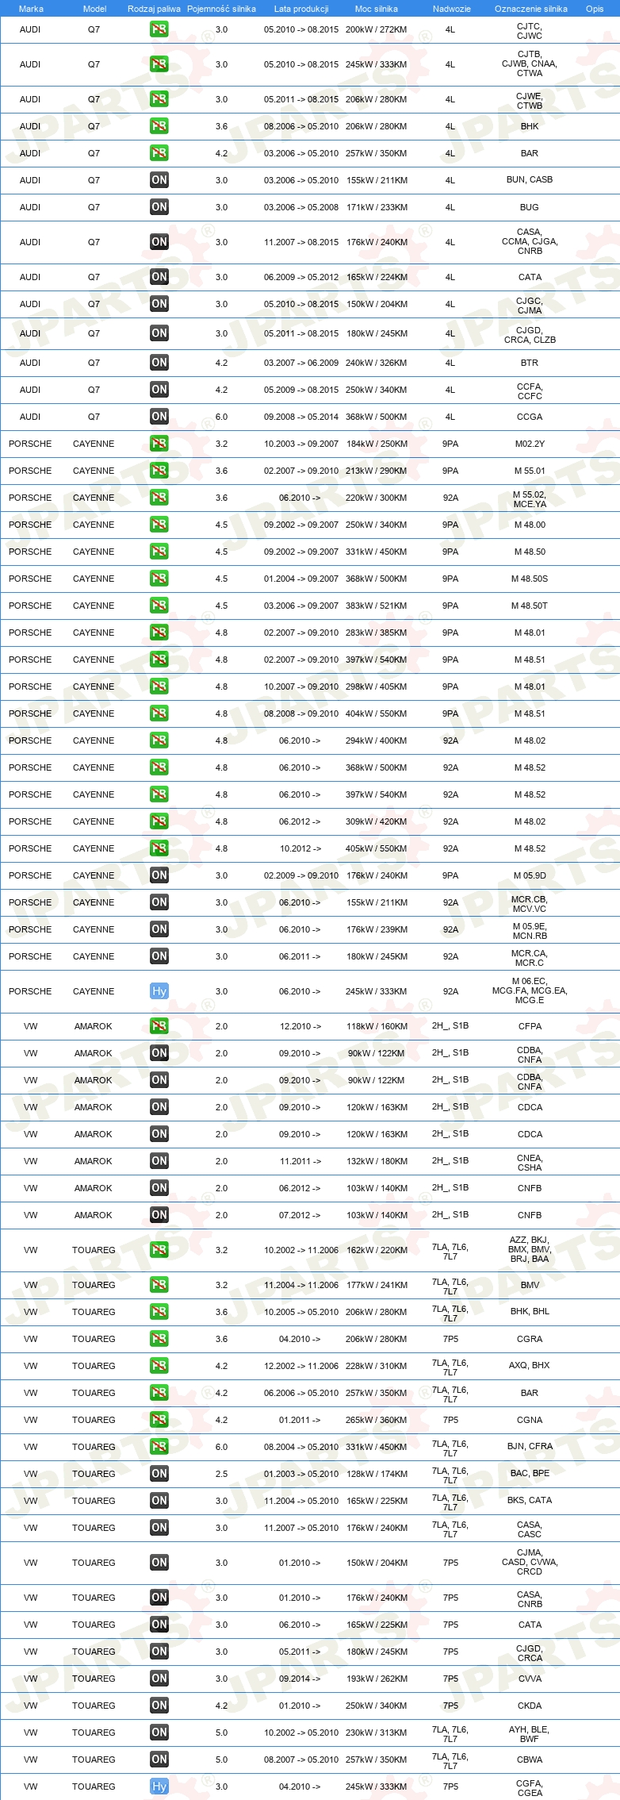Click the Opis column header
Image resolution: width=620 pixels, height=1800 pixels.
click(x=595, y=9)
